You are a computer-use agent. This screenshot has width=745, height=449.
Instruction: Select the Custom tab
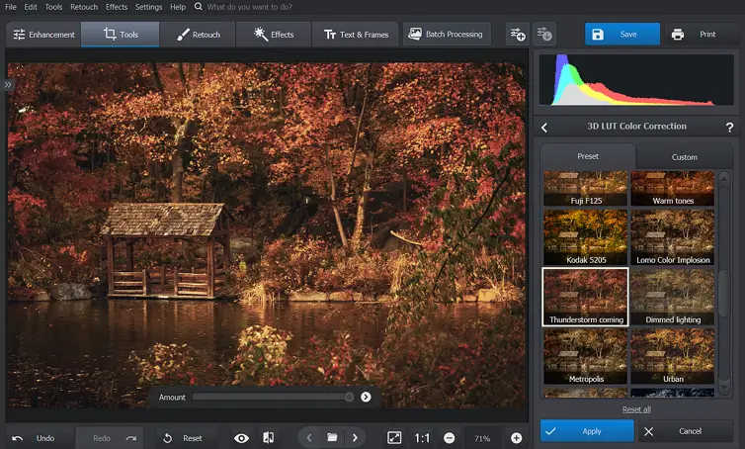pos(684,157)
